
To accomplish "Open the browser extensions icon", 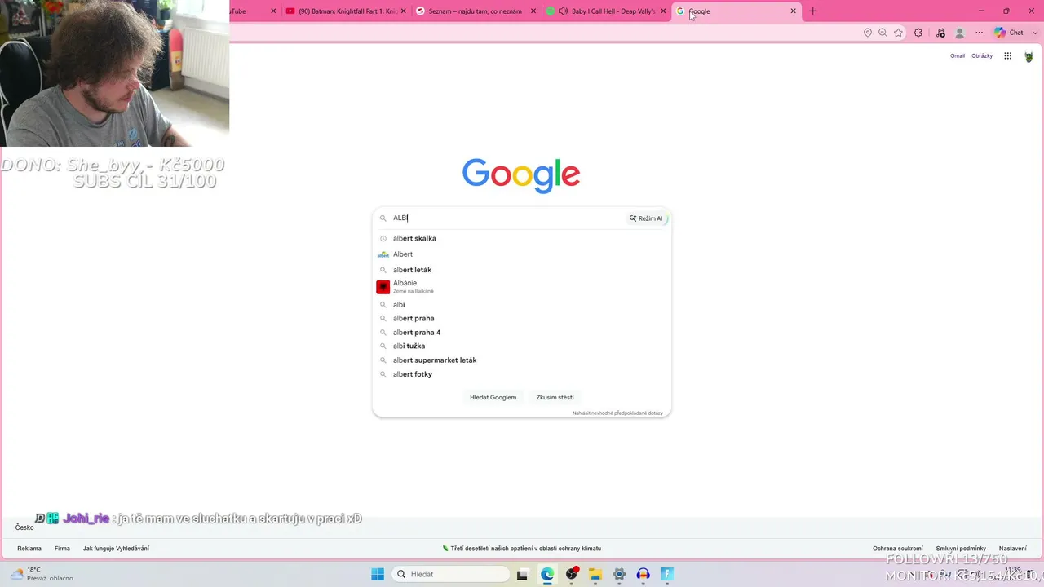I will point(918,33).
